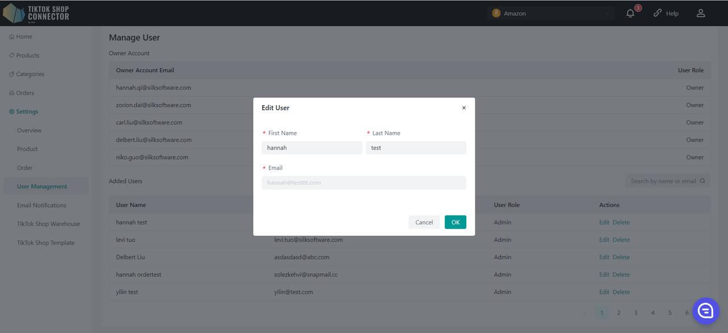Open TikTok Shop Warehouse settings
728x333 pixels.
click(48, 224)
